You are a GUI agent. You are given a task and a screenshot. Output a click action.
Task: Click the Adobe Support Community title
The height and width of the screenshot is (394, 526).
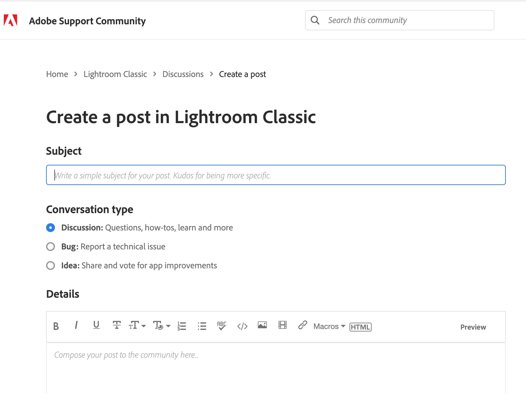click(87, 21)
